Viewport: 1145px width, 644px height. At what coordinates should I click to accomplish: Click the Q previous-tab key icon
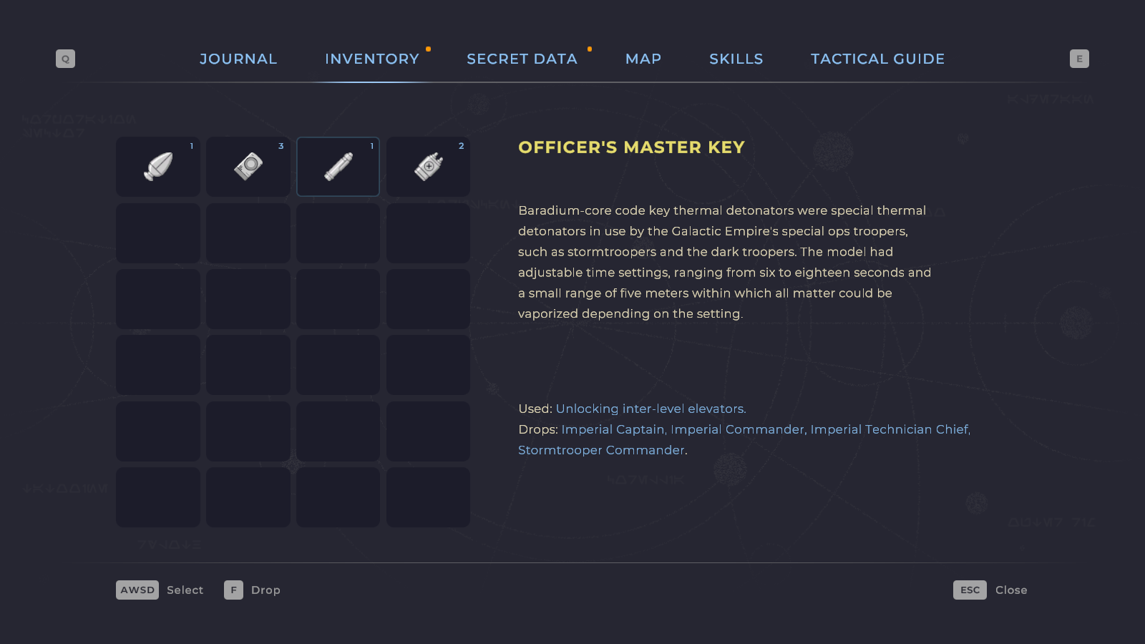click(x=65, y=59)
